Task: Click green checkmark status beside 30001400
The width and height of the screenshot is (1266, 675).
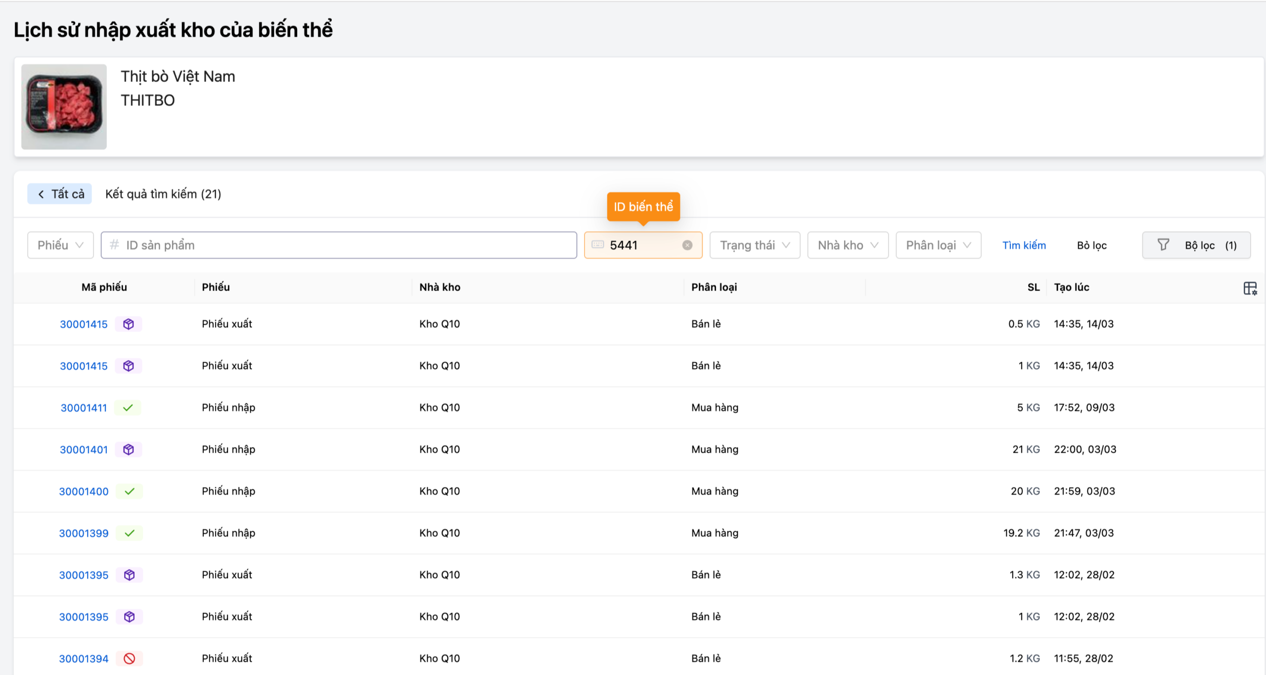Action: pyautogui.click(x=129, y=491)
